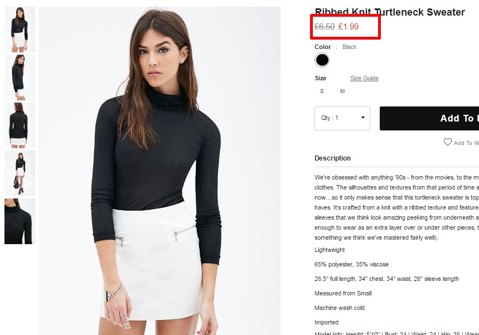Click the Qty : 1 selector box
This screenshot has height=335, width=479.
pos(342,119)
